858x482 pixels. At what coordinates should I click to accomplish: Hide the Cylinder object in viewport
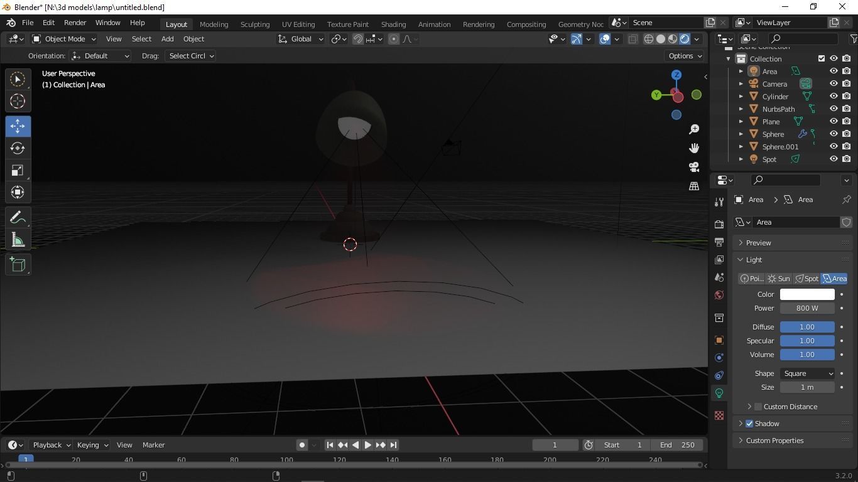(834, 96)
